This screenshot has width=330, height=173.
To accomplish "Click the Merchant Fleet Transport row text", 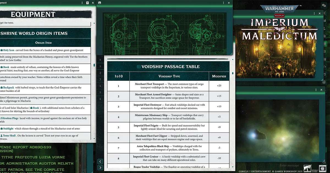I will pos(169,86).
